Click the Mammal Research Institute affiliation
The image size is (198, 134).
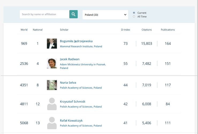(x=81, y=46)
